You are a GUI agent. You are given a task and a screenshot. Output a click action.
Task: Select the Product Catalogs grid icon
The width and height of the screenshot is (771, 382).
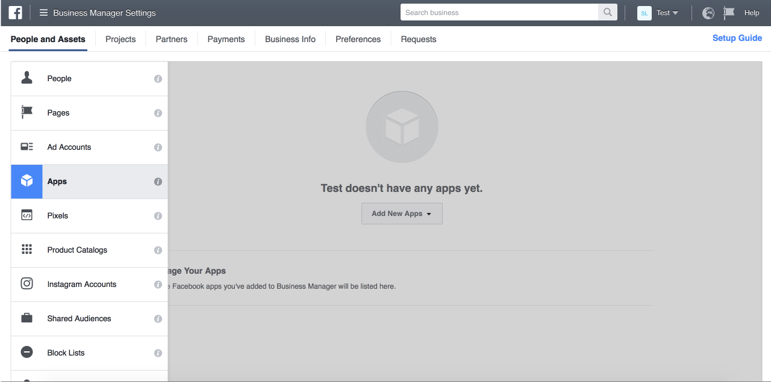[x=27, y=250]
